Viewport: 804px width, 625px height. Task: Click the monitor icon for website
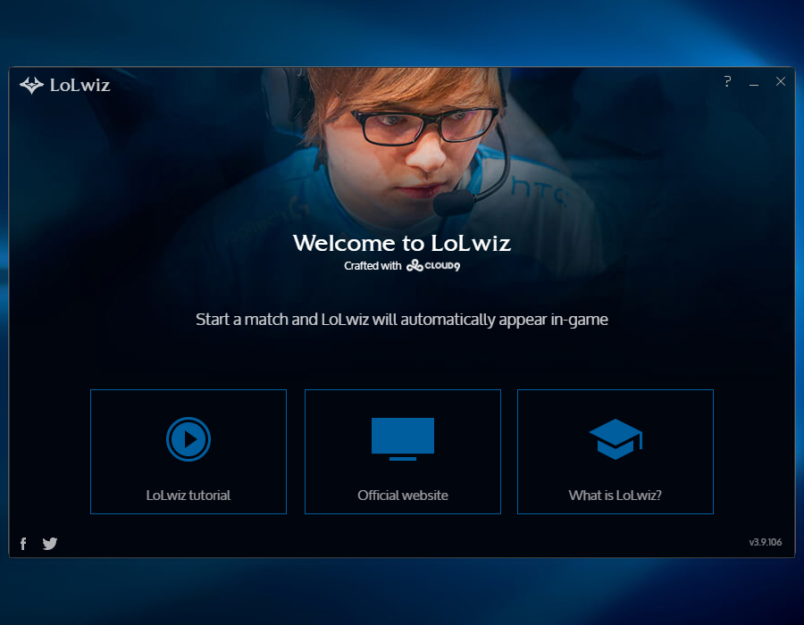tap(403, 439)
